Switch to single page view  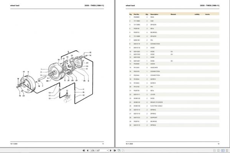[214, 150]
